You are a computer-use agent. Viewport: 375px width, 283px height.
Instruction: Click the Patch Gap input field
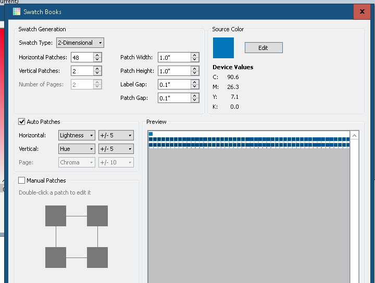click(x=174, y=98)
